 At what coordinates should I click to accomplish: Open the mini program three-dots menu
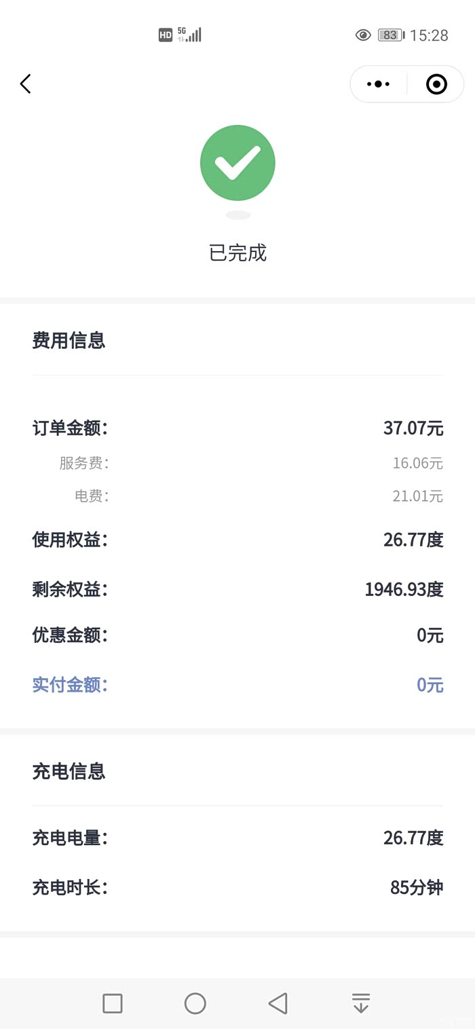coord(378,84)
